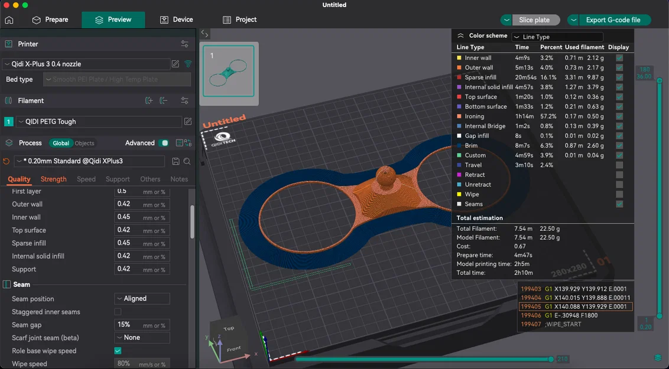Go to the Home screen icon
Screen dimensions: 669x369
point(9,20)
